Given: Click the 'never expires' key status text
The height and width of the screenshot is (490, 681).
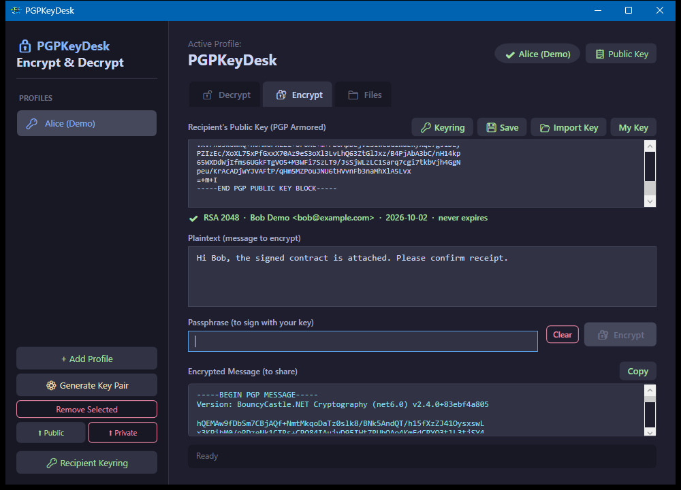Looking at the screenshot, I should (x=463, y=218).
